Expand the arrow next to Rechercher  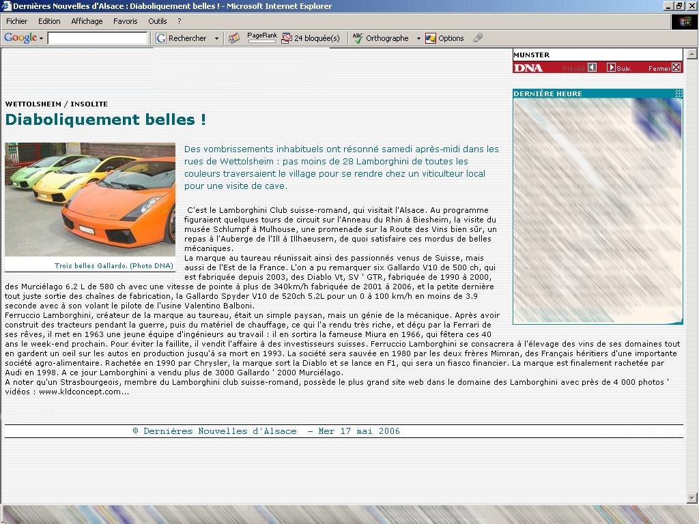pyautogui.click(x=216, y=38)
